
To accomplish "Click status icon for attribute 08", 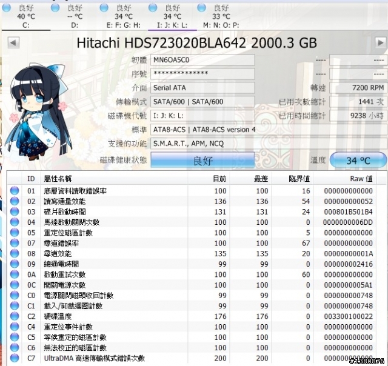I will point(15,253).
